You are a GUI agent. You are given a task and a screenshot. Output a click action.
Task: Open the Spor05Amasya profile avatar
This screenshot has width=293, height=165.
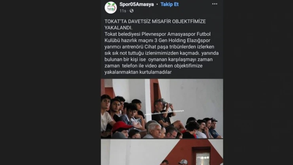[110, 8]
